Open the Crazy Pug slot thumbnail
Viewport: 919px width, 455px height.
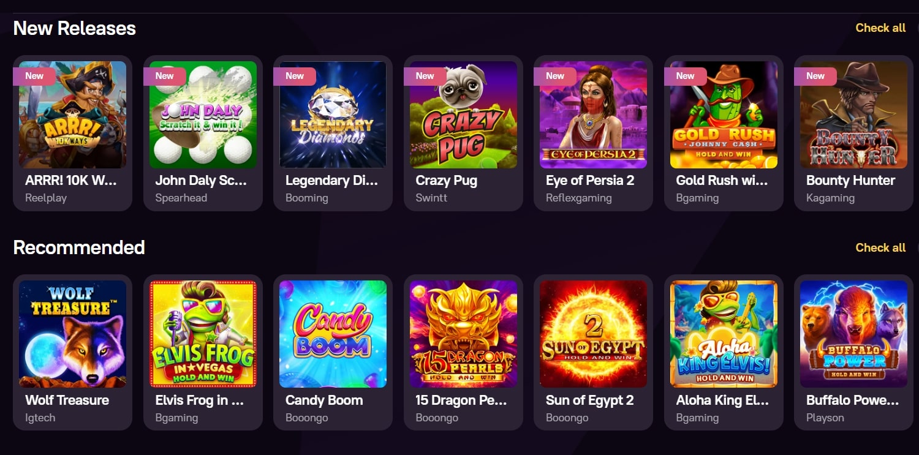click(463, 115)
